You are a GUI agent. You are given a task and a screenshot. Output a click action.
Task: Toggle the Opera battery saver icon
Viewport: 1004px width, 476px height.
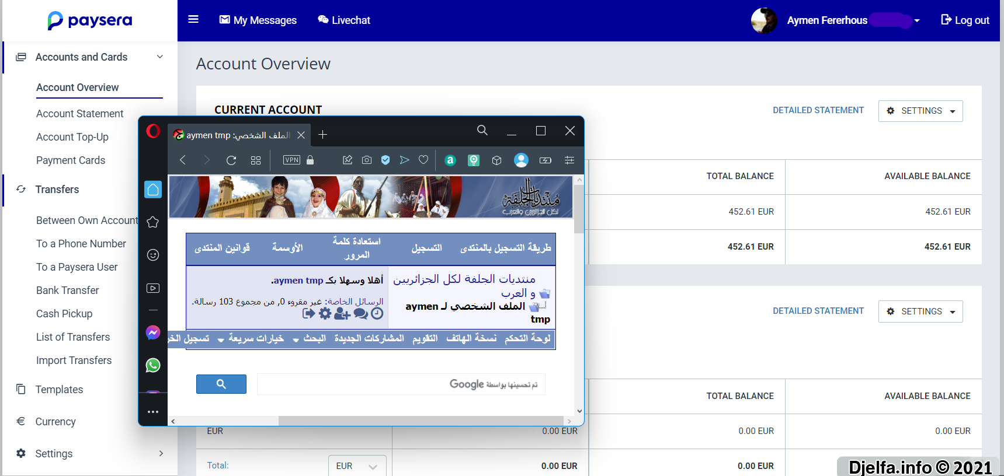(546, 160)
